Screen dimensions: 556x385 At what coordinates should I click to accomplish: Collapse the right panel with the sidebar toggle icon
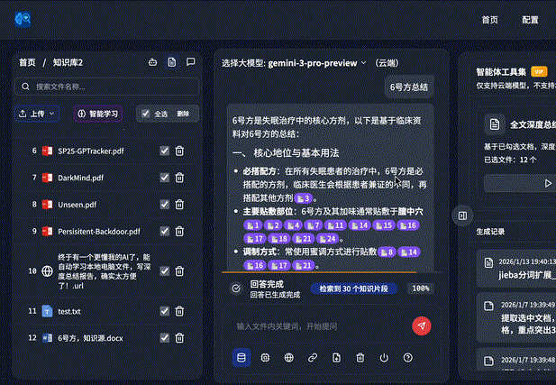[x=462, y=215]
